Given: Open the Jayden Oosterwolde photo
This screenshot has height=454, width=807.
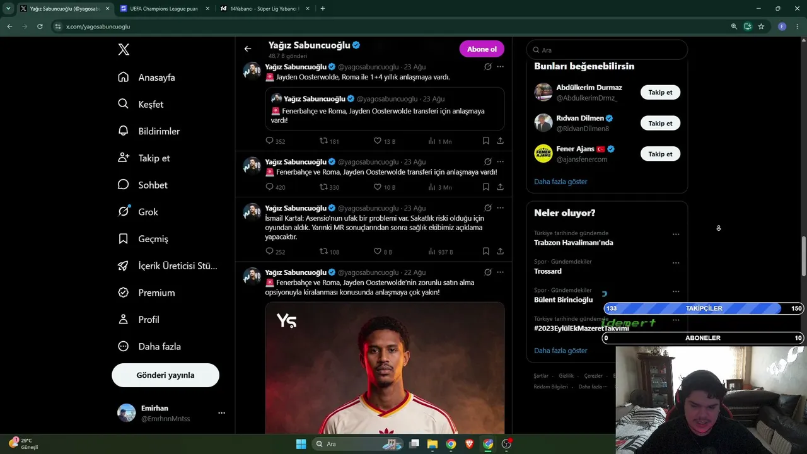Looking at the screenshot, I should click(x=385, y=368).
